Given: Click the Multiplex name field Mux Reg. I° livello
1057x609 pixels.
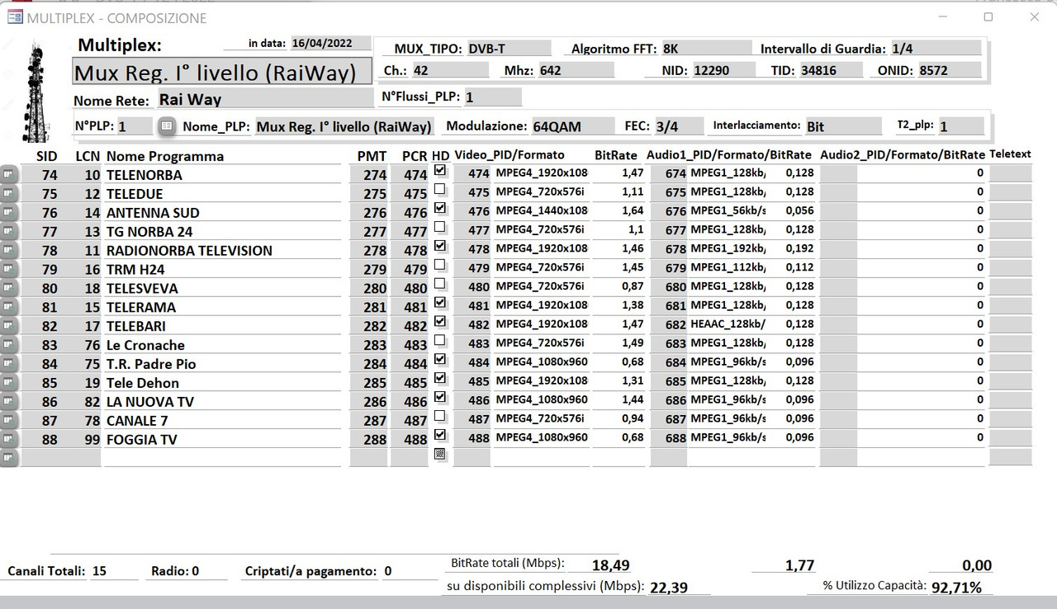Looking at the screenshot, I should point(220,73).
